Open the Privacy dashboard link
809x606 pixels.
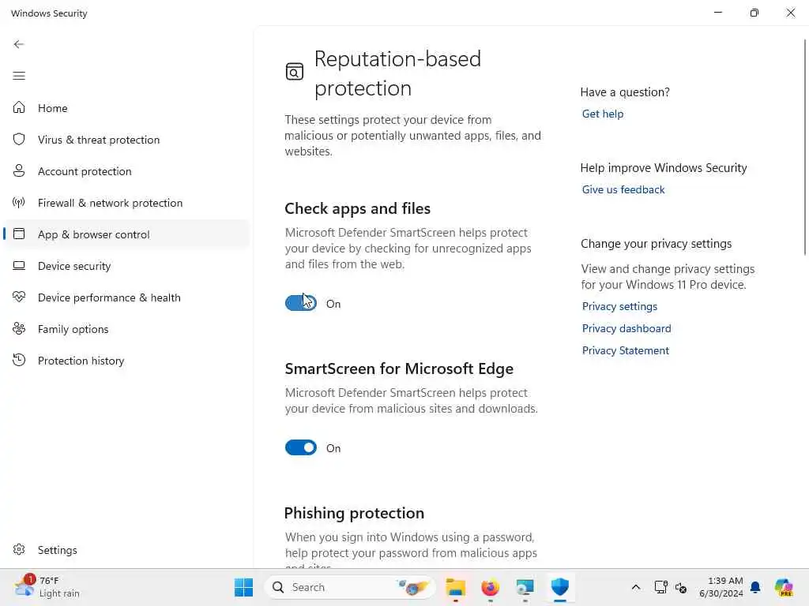(627, 328)
